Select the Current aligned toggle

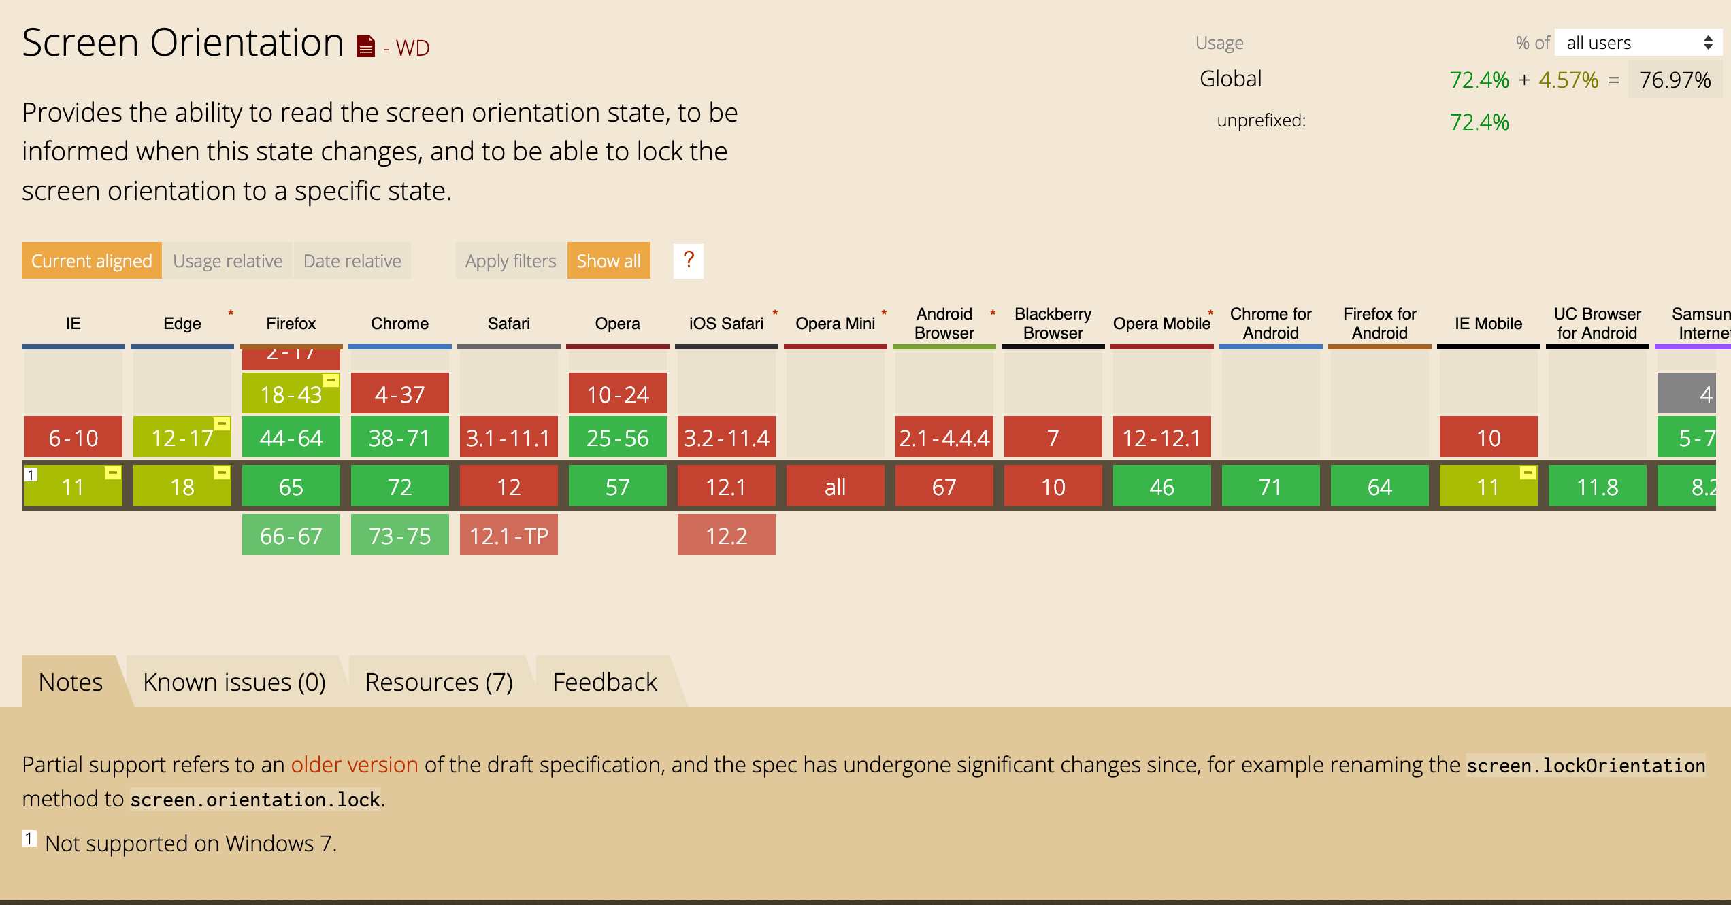[92, 261]
